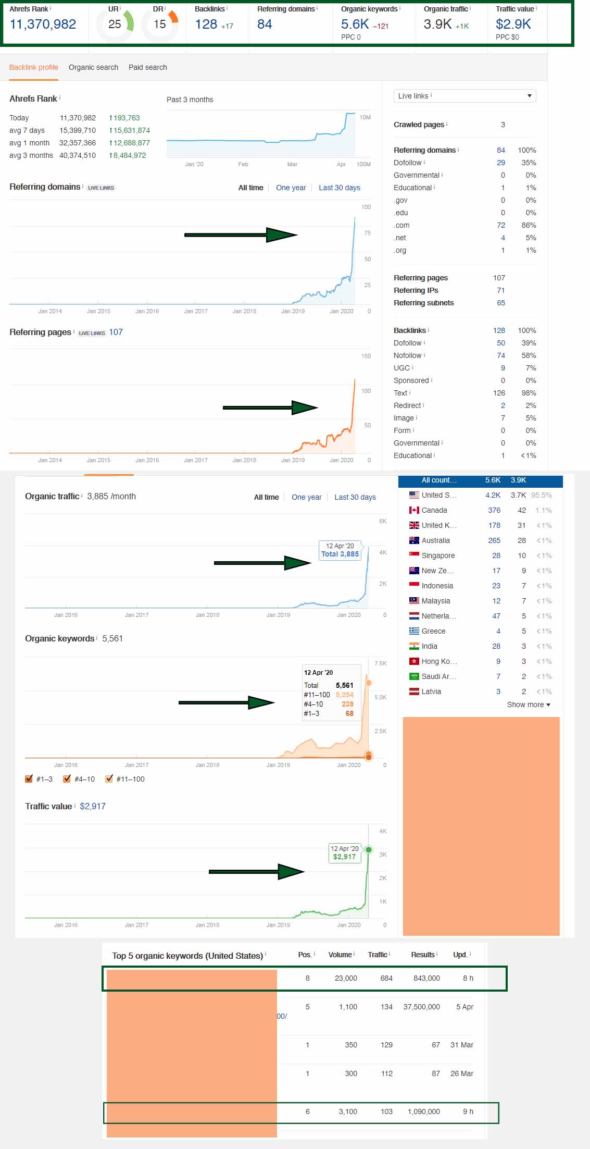This screenshot has width=590, height=1149.
Task: Click info icon next to Image
Action: point(417,417)
